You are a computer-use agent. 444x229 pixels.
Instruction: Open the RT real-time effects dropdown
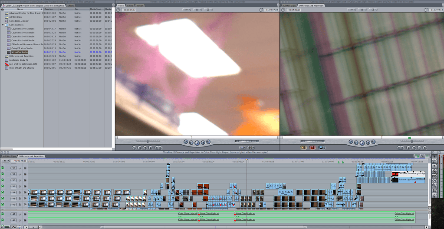coord(5,161)
